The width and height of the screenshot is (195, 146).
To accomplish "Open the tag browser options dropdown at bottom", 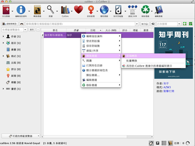I will point(21,136).
